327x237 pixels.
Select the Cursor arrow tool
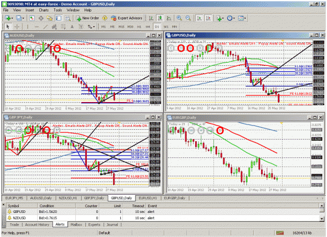[x=8, y=27]
